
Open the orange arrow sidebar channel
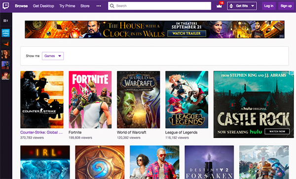(x=5, y=44)
